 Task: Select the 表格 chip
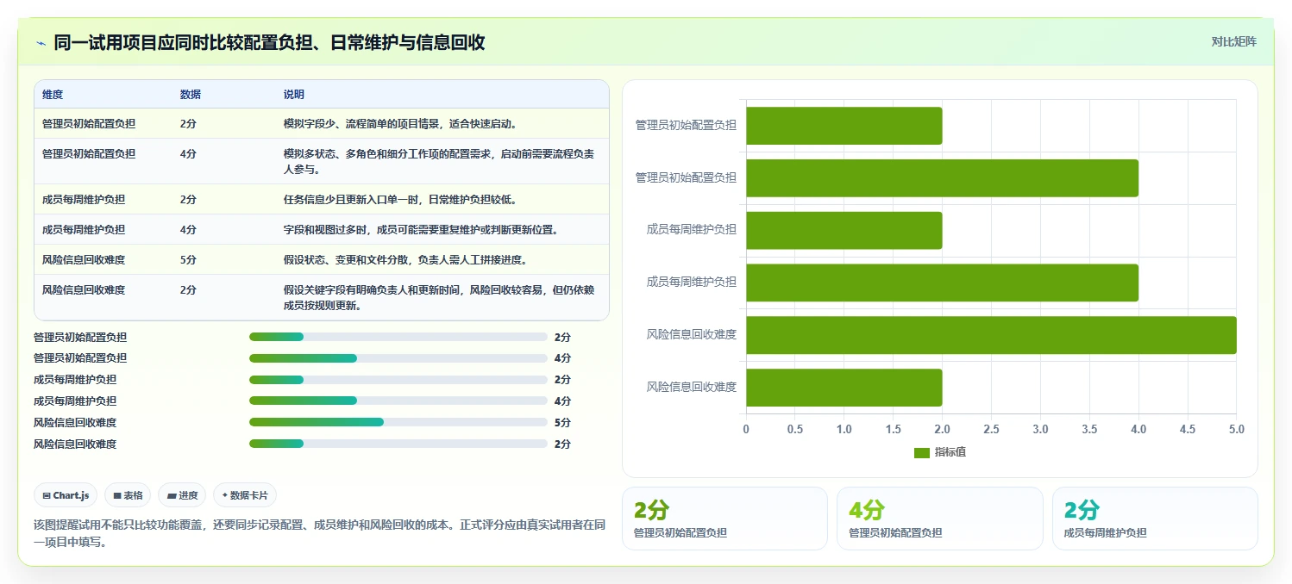(128, 495)
